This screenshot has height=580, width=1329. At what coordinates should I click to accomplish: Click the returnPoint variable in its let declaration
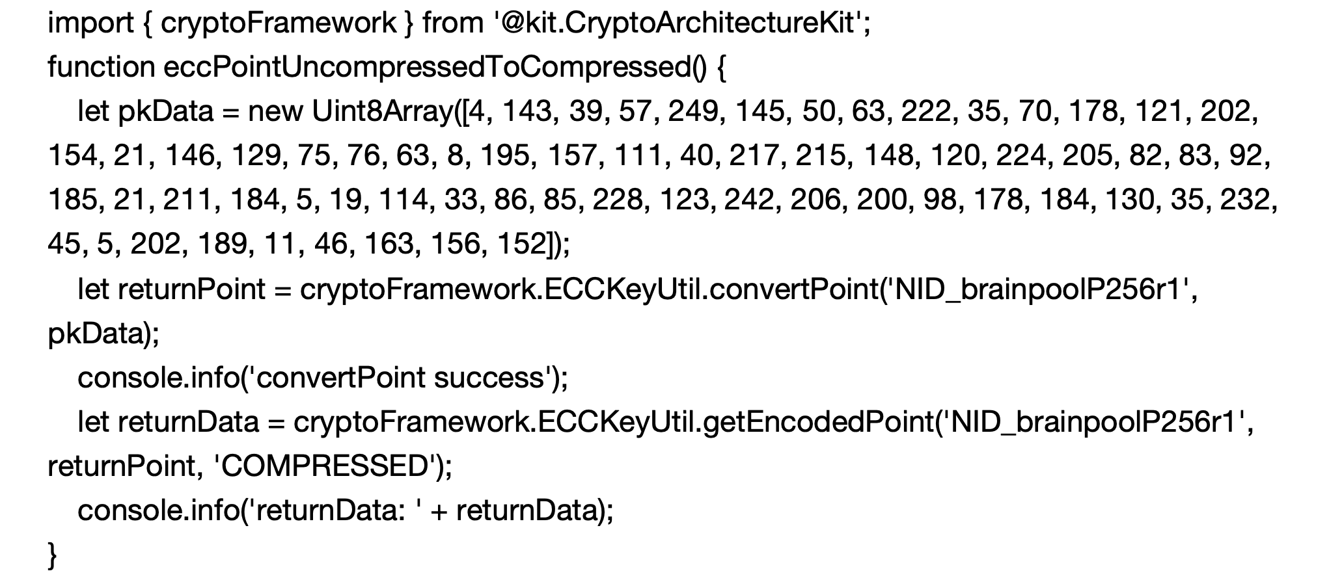pos(191,289)
